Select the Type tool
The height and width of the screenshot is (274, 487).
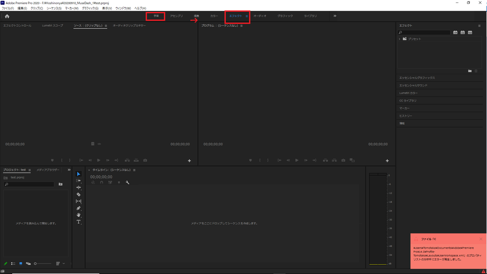(x=79, y=222)
